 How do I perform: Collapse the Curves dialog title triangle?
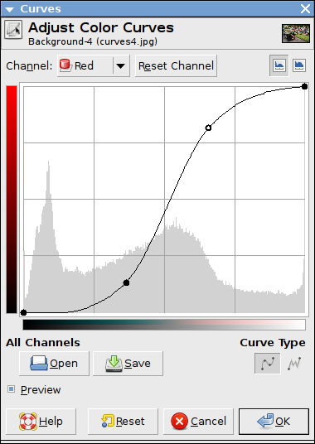point(10,9)
